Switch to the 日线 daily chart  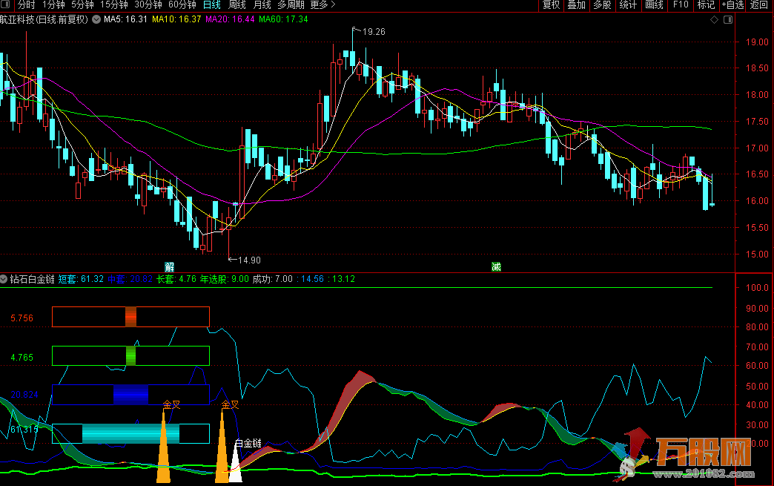click(x=212, y=5)
